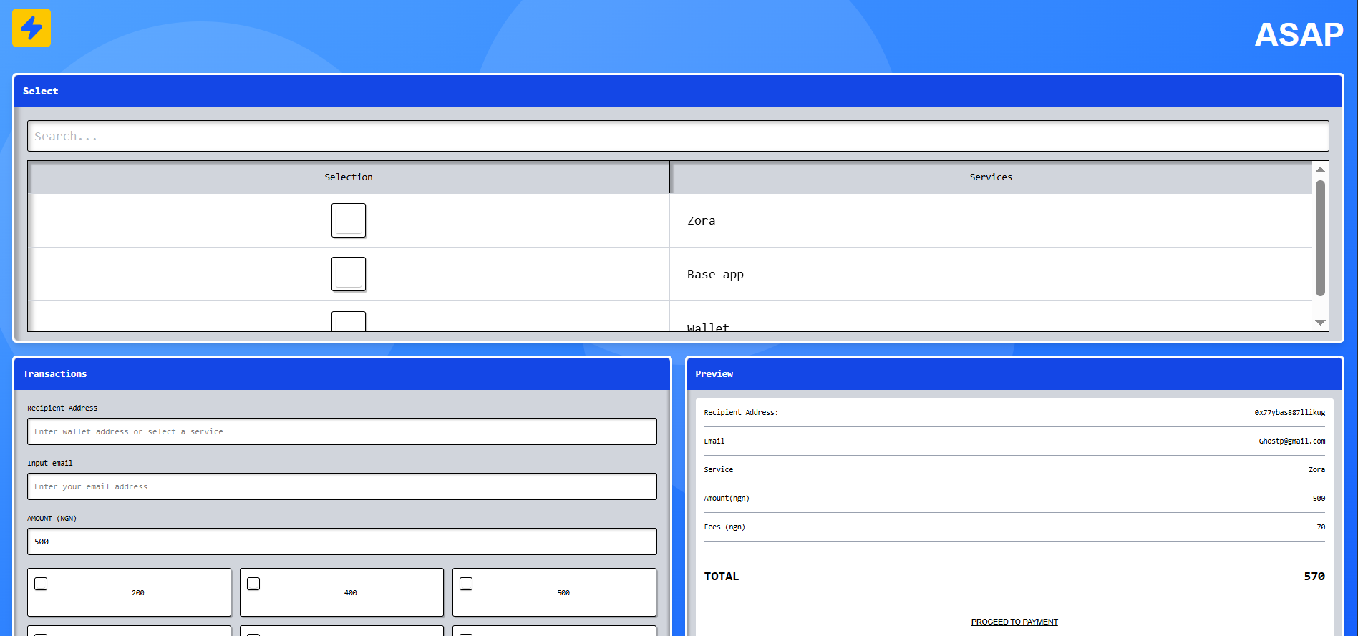
Task: Toggle the 500 preset amount checkbox
Action: (x=466, y=584)
